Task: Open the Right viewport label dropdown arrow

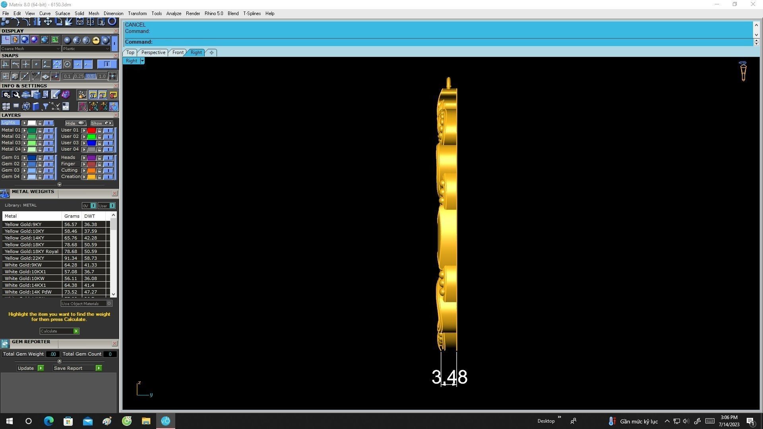Action: (142, 61)
